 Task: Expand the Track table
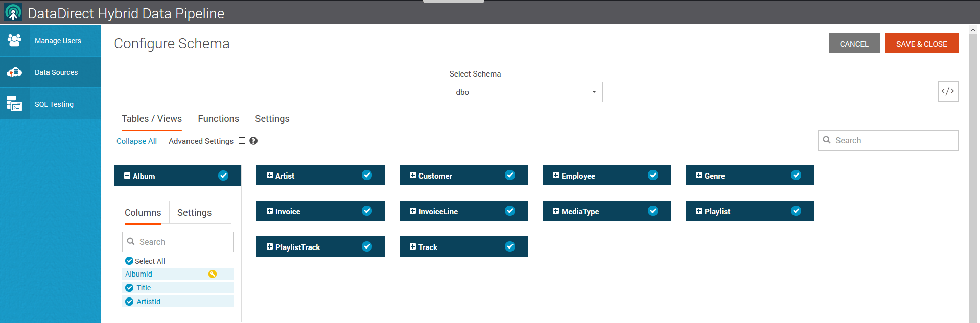click(413, 246)
